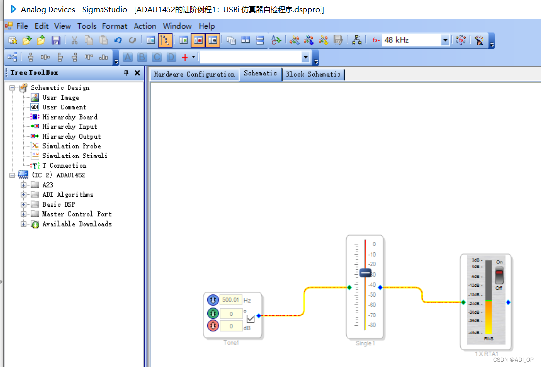The image size is (541, 367).
Task: Click the Link Compile Connect icon
Action: point(323,40)
